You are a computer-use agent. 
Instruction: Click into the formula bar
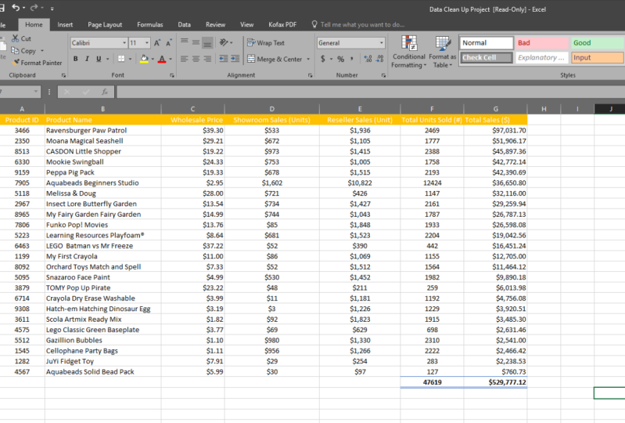pos(371,92)
